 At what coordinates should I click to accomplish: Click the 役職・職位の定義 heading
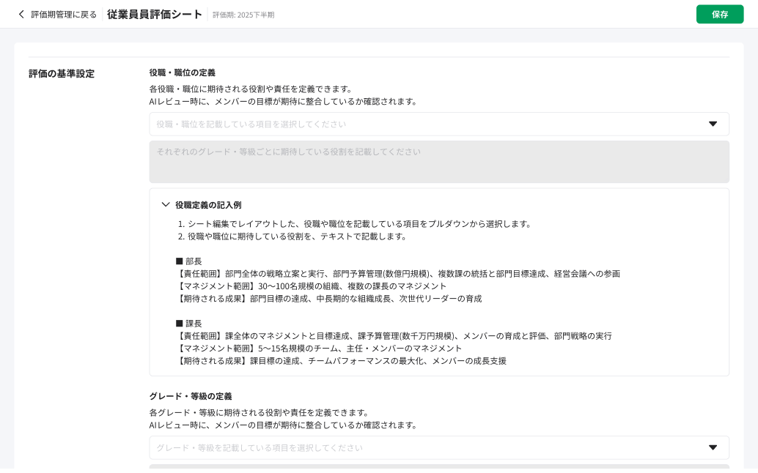tap(183, 73)
